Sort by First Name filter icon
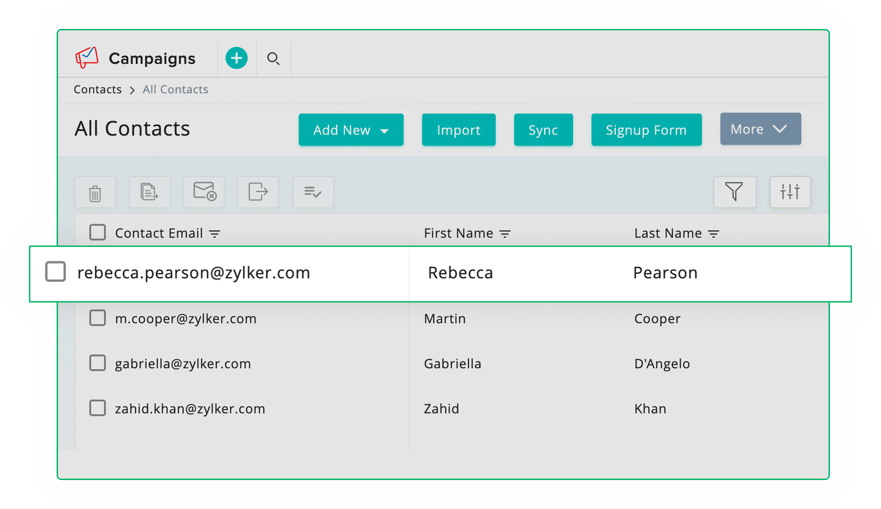881x509 pixels. [505, 234]
